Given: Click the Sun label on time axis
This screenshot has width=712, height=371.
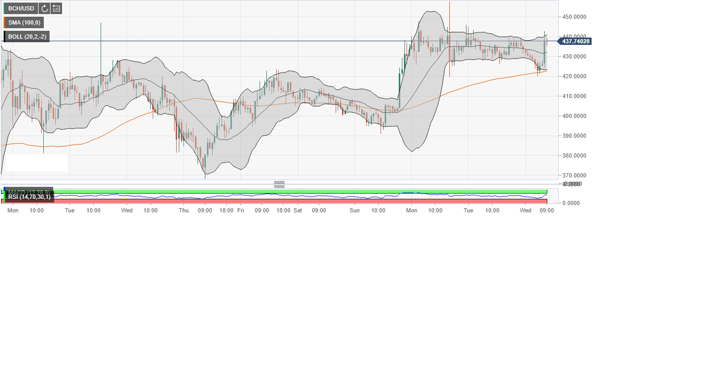Looking at the screenshot, I should pyautogui.click(x=354, y=210).
